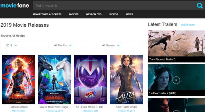Go to the Movies menu item
The height and width of the screenshot is (112, 205).
pos(74,14)
